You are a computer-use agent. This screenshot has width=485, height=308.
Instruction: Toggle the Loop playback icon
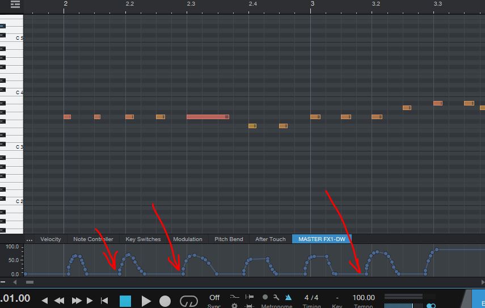pyautogui.click(x=189, y=301)
